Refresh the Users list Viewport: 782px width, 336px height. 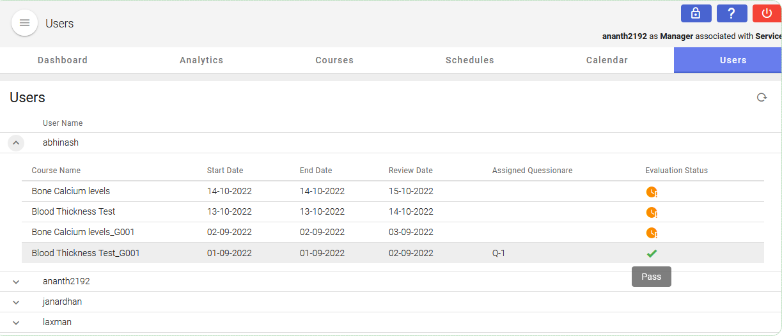click(x=762, y=98)
